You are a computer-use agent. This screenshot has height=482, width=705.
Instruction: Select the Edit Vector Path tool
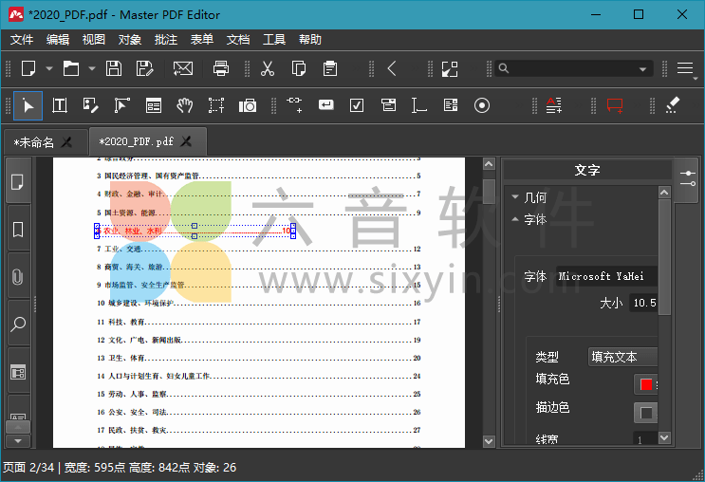point(121,105)
